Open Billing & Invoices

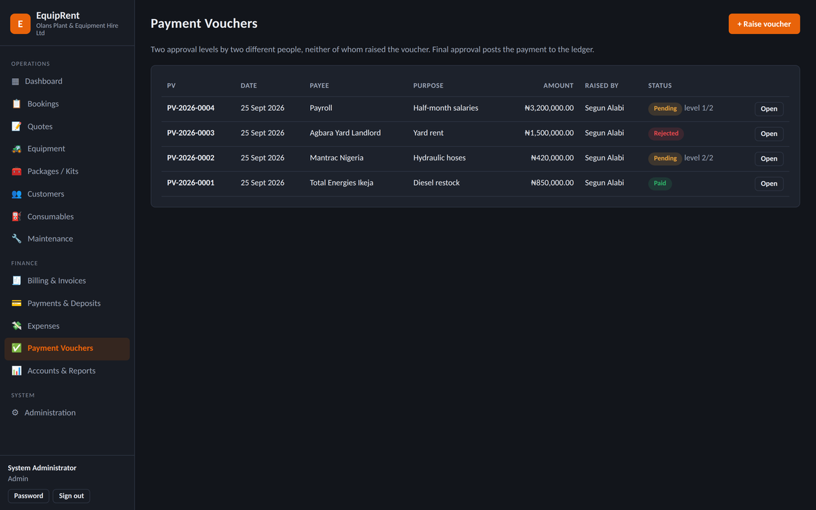coord(67,281)
